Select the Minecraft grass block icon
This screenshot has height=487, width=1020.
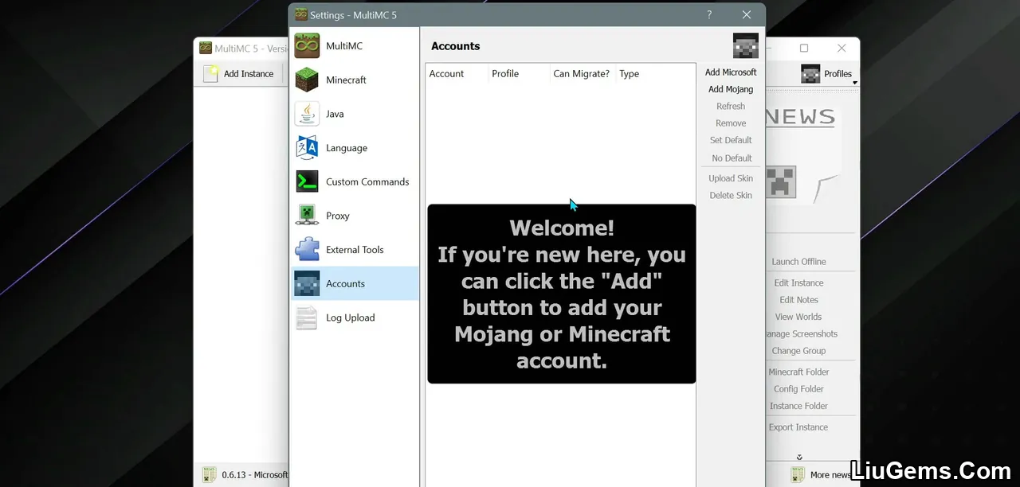tap(307, 80)
